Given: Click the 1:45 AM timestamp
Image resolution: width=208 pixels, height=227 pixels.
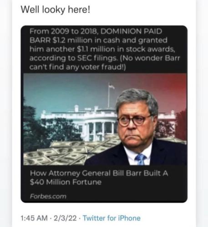Looking at the screenshot, I should [34, 218].
